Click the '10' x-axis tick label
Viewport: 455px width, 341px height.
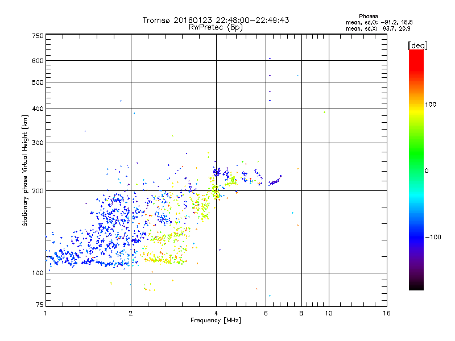pyautogui.click(x=329, y=313)
